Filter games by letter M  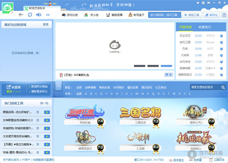137,94
